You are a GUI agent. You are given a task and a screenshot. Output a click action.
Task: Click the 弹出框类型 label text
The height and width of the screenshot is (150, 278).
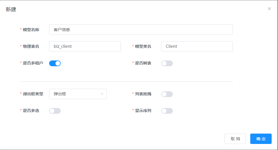tap(33, 94)
